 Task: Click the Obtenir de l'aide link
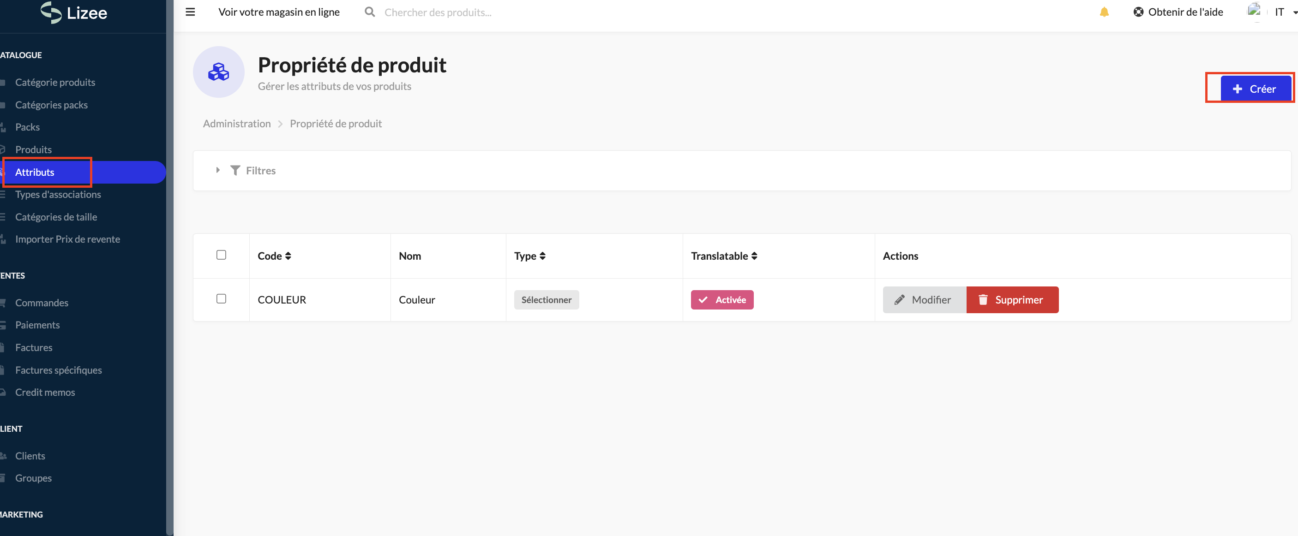[x=1178, y=12]
